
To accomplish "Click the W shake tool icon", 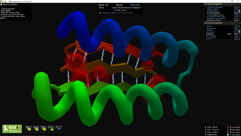I will click(x=29, y=129).
